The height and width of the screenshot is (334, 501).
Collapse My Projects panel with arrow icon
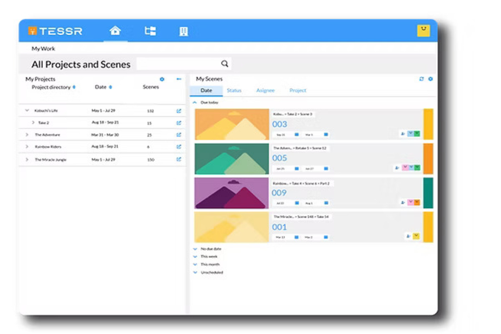point(179,79)
